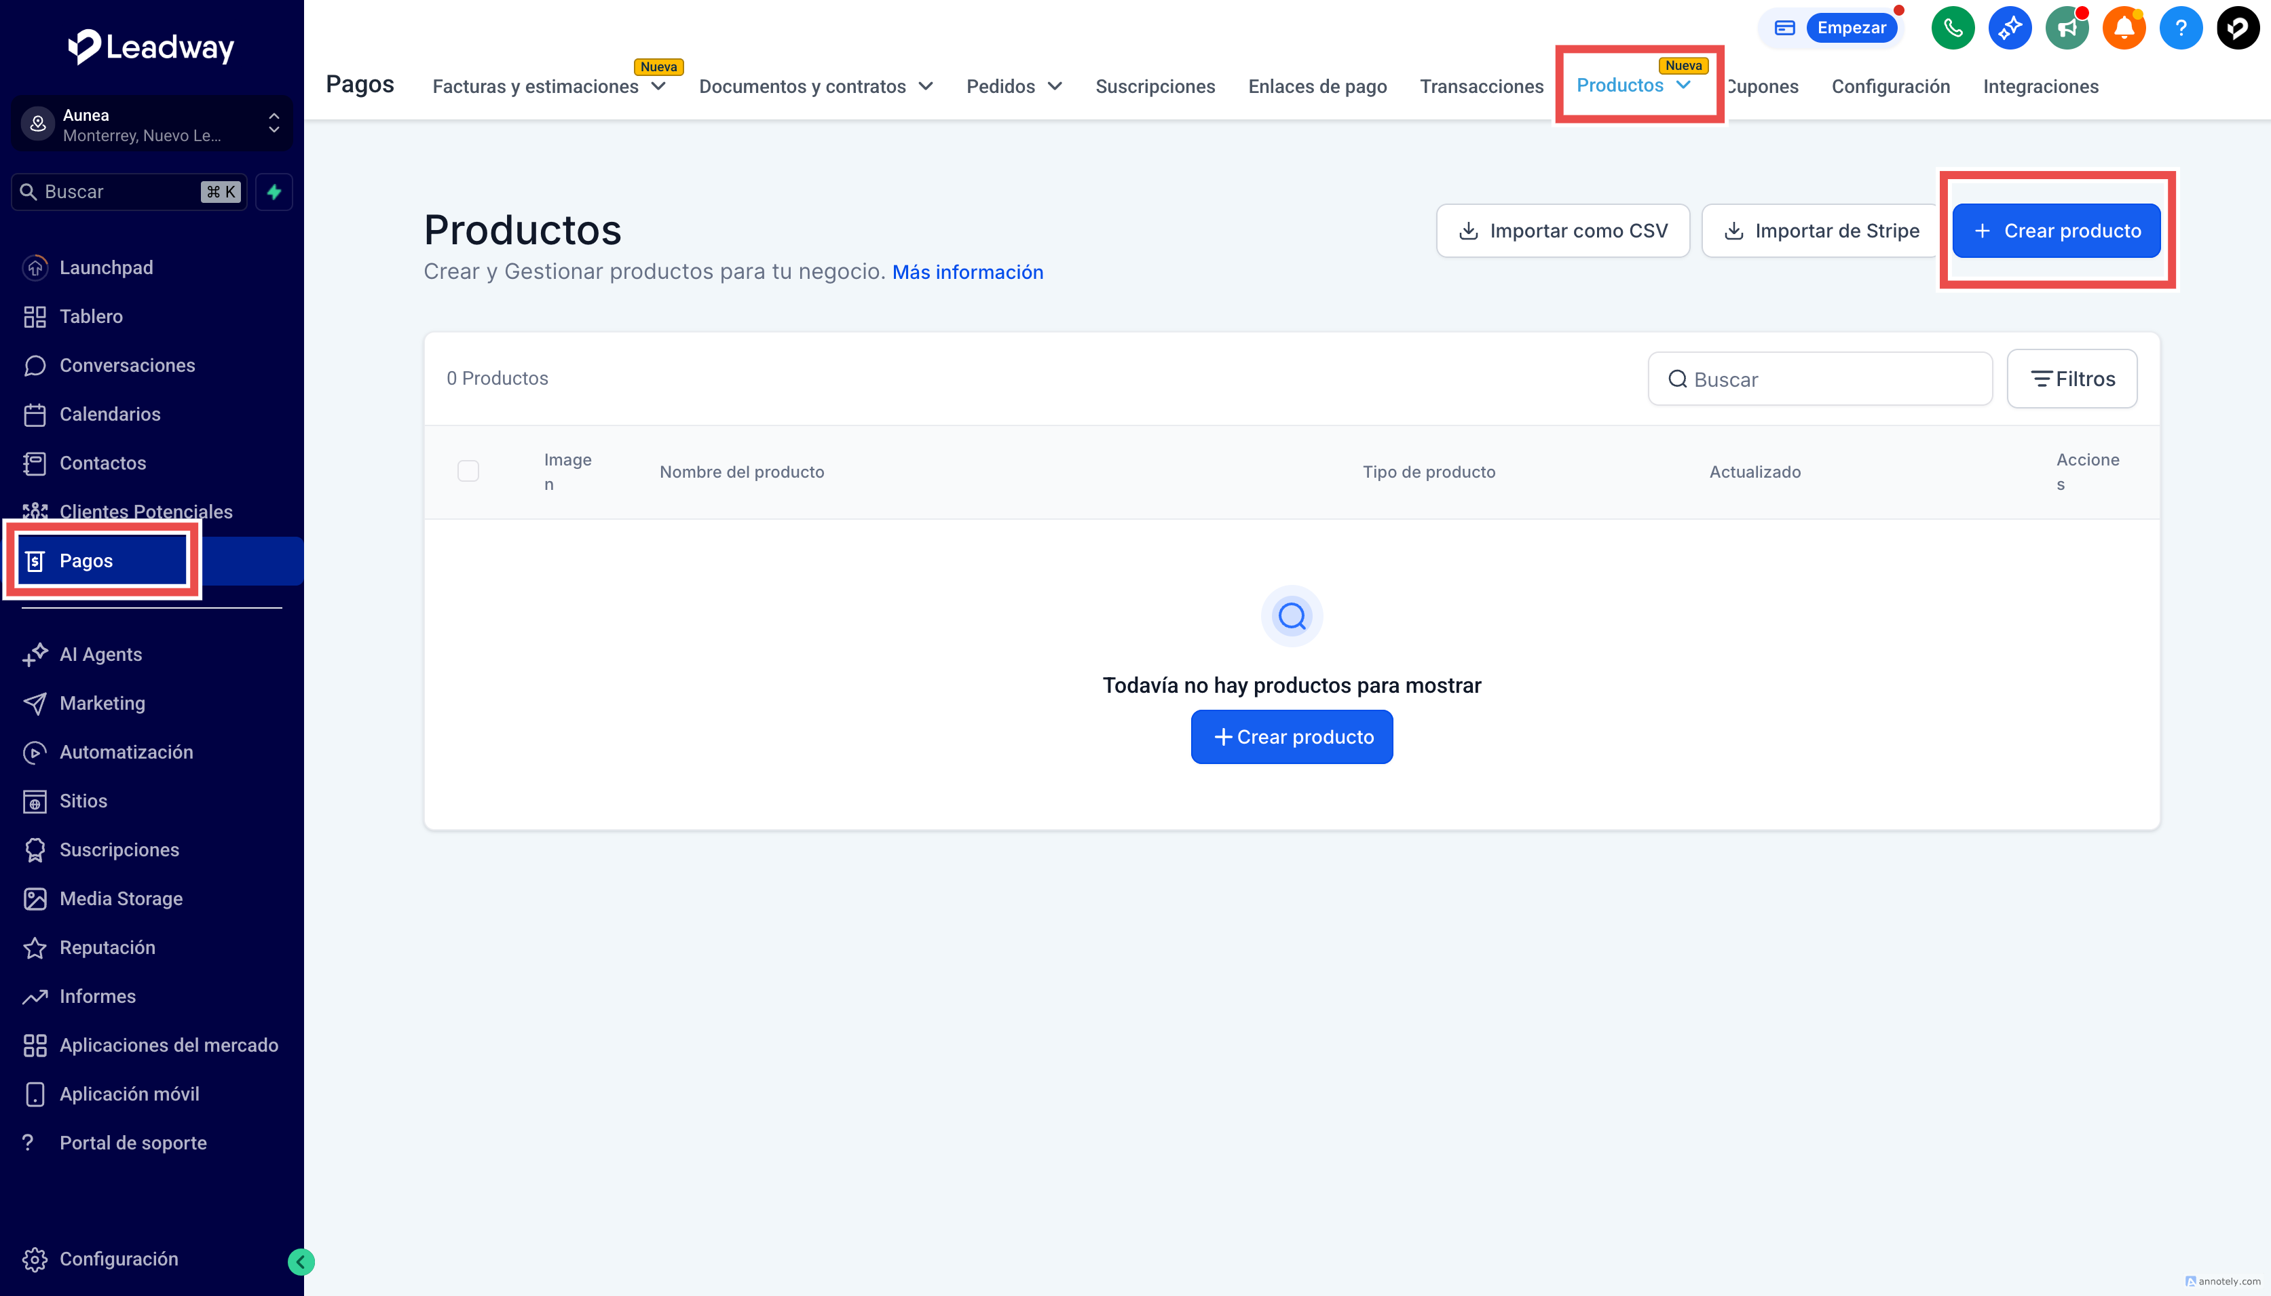
Task: Toggle the select-all products checkbox
Action: [x=468, y=471]
